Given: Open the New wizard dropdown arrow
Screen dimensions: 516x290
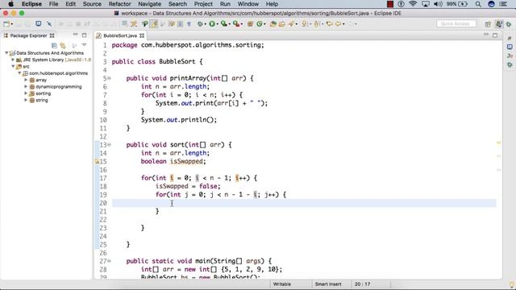Looking at the screenshot, I should click(12, 24).
